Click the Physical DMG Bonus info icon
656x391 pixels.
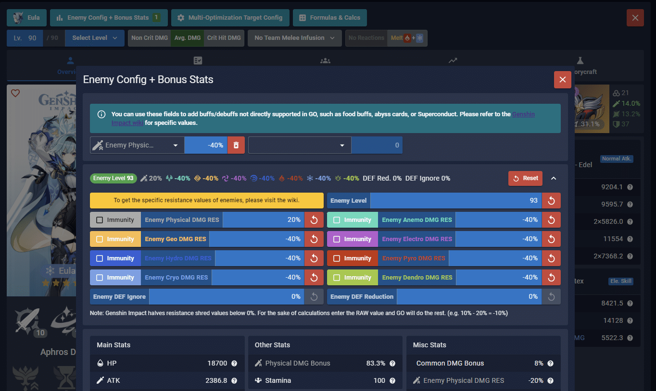392,363
